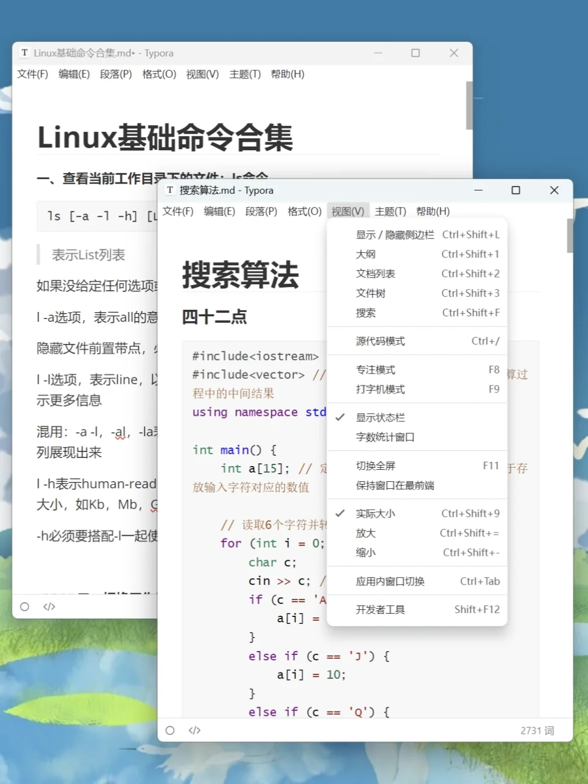Enable 专注模式 focus mode
The image size is (588, 784).
[375, 369]
